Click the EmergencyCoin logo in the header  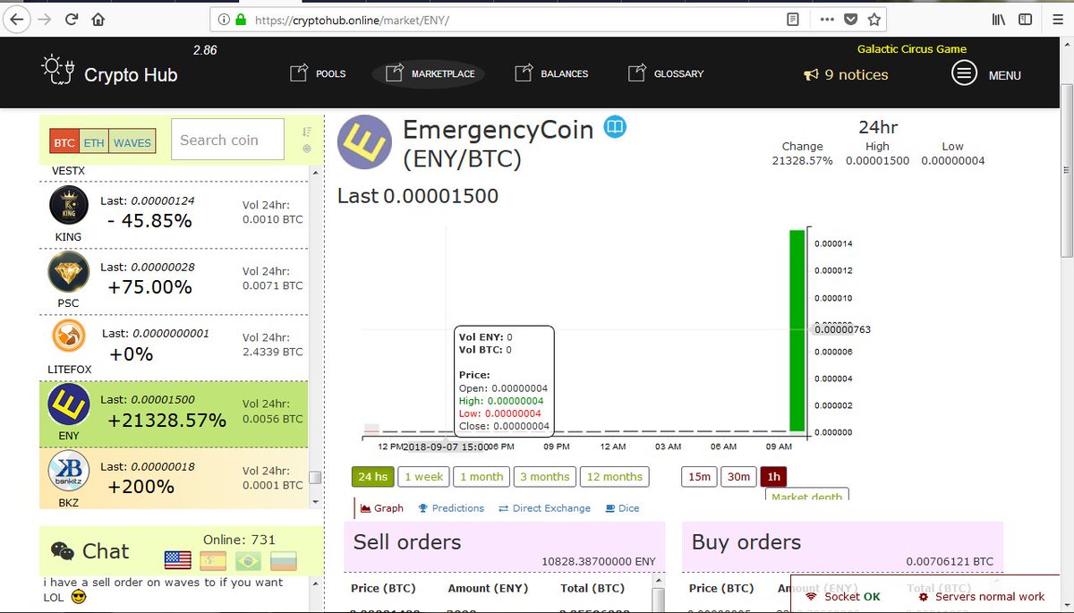(x=365, y=143)
